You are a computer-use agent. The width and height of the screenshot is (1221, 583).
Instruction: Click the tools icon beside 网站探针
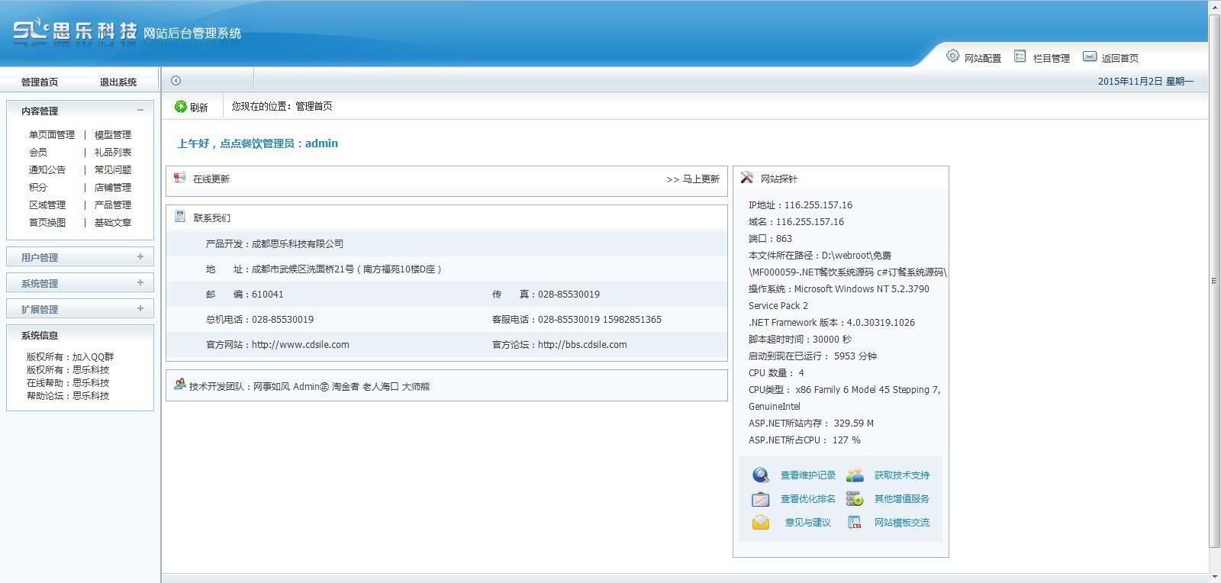(x=747, y=178)
